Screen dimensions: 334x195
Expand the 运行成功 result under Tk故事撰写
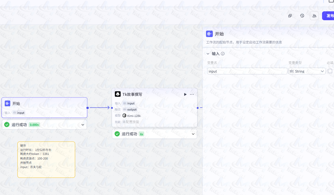193,134
